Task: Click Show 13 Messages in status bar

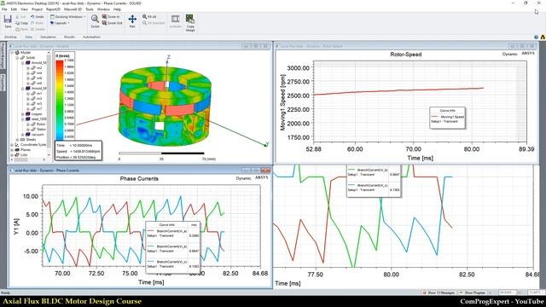Action: point(439,293)
